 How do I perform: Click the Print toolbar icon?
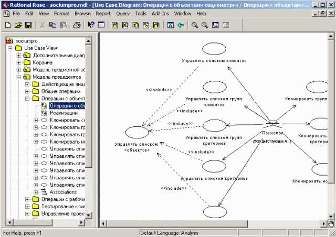pyautogui.click(x=77, y=25)
